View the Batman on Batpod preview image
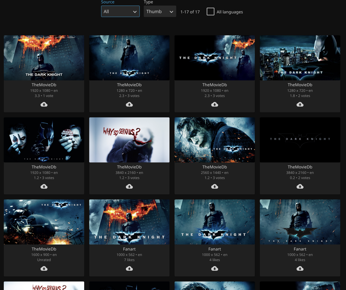This screenshot has height=290, width=346. (x=44, y=222)
